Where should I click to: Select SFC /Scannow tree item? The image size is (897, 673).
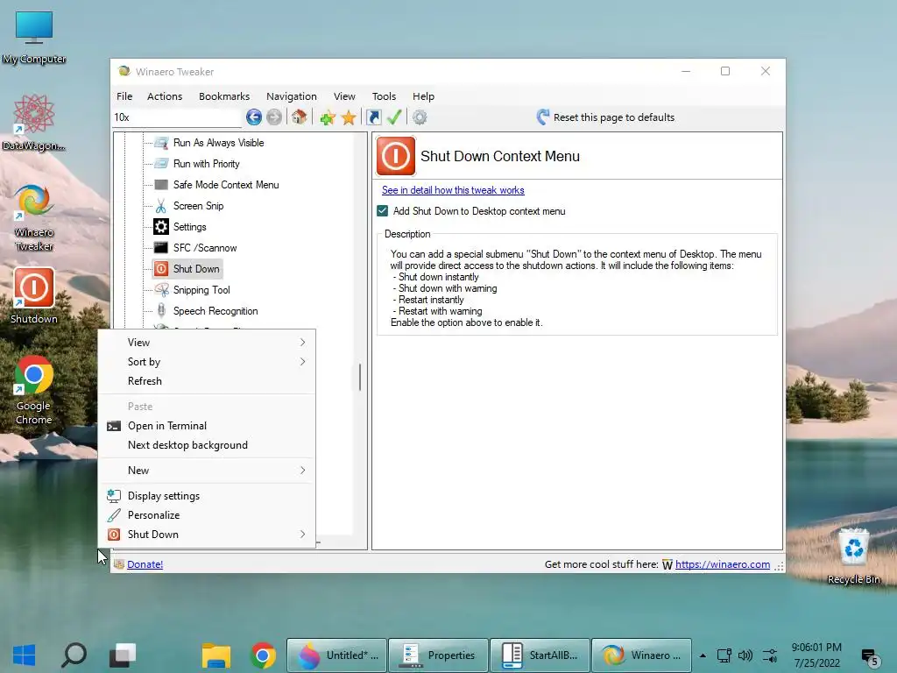pos(205,248)
